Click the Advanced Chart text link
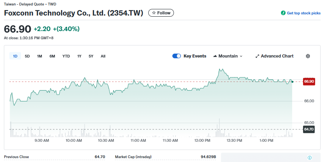328x162 pixels. [x=277, y=56]
